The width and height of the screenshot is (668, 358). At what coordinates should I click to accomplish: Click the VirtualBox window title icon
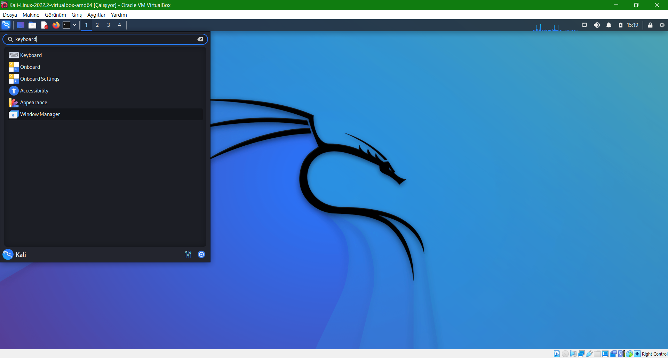tap(4, 5)
